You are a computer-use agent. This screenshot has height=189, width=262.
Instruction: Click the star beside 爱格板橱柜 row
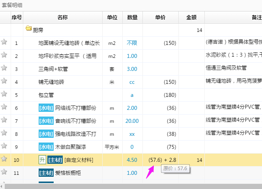pos(4,172)
